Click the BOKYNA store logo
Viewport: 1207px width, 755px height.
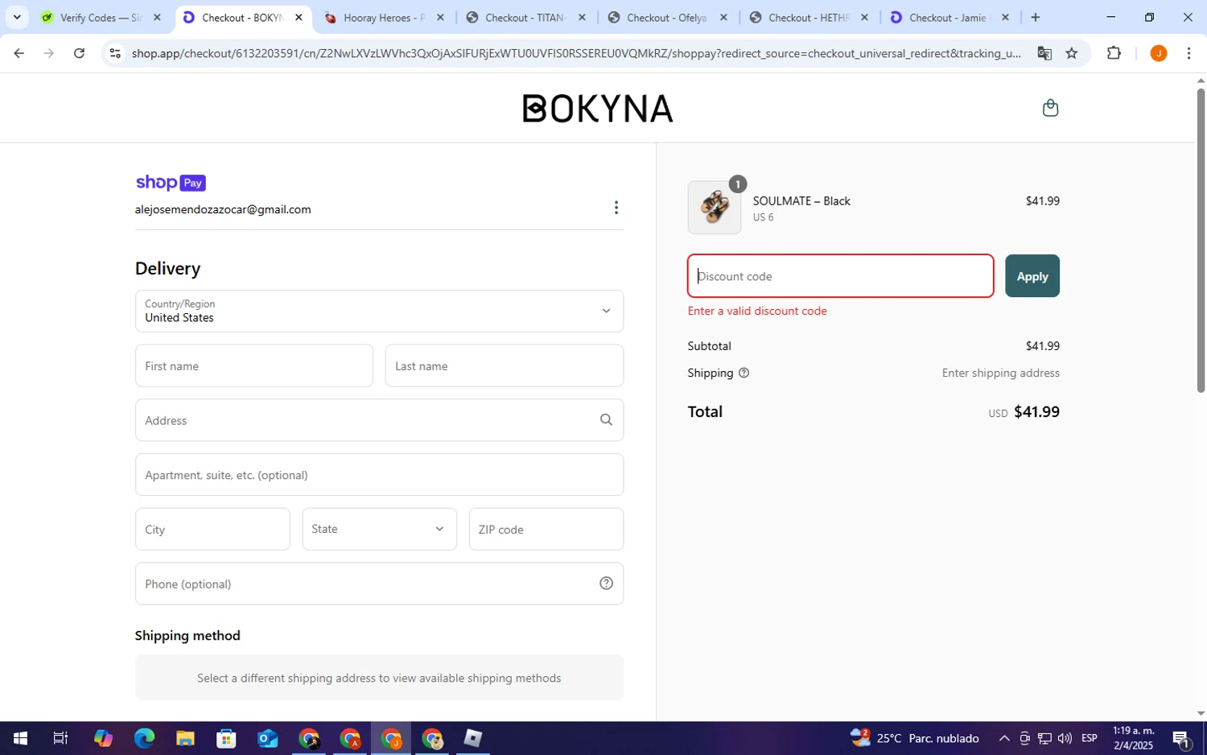tap(598, 109)
